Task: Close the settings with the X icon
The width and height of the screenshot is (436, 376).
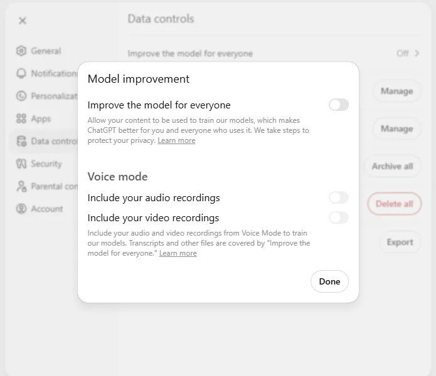Action: pos(23,21)
